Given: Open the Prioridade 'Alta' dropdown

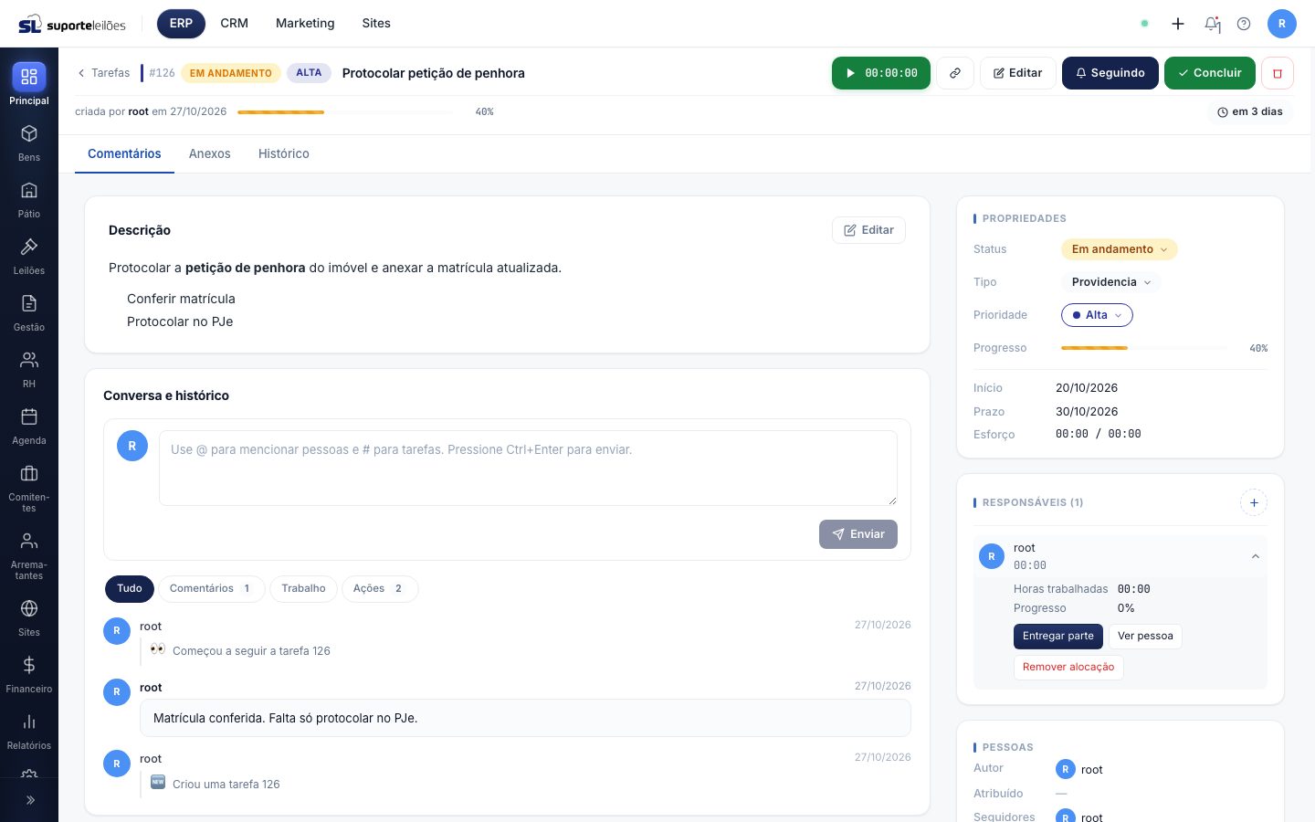Looking at the screenshot, I should coord(1097,315).
